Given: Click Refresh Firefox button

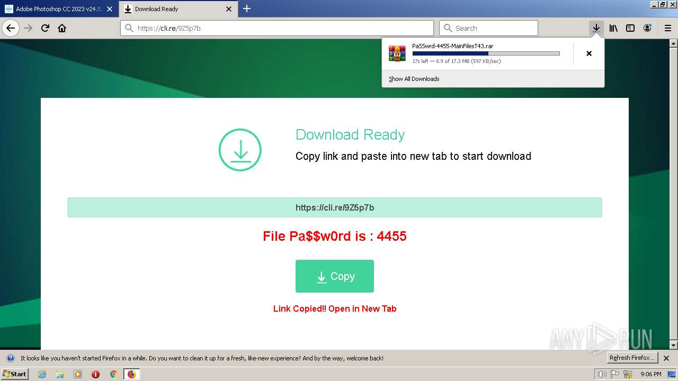Looking at the screenshot, I should pyautogui.click(x=632, y=358).
